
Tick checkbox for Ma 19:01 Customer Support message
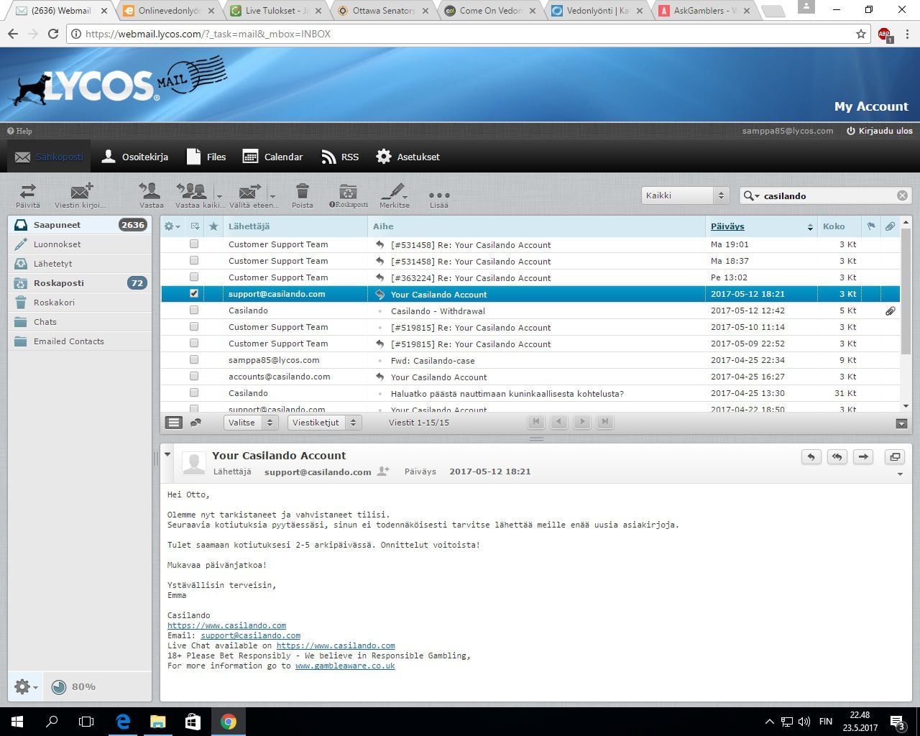(194, 244)
